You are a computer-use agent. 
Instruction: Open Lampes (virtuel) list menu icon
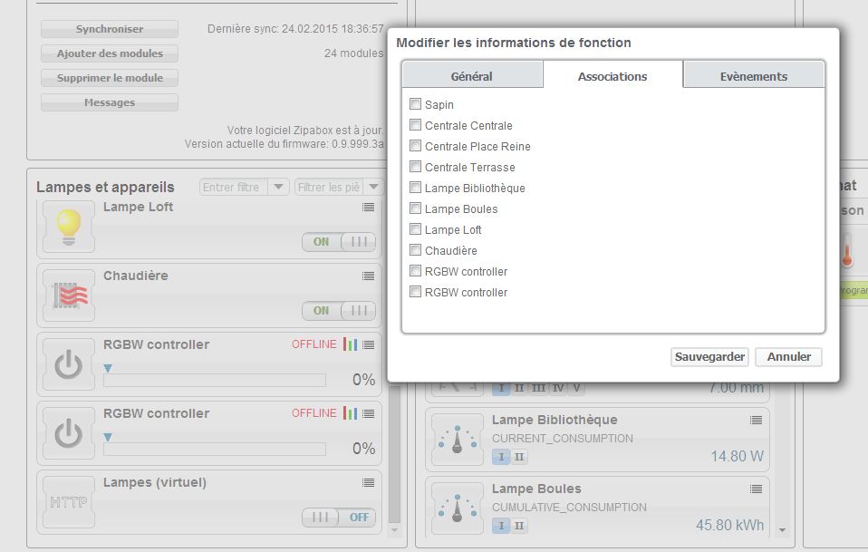click(368, 483)
